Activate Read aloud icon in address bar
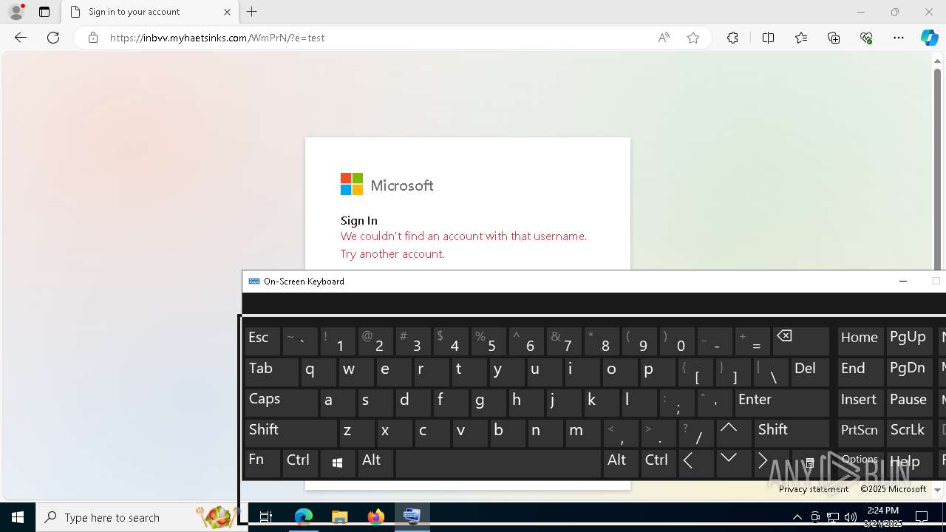The image size is (946, 532). click(664, 38)
